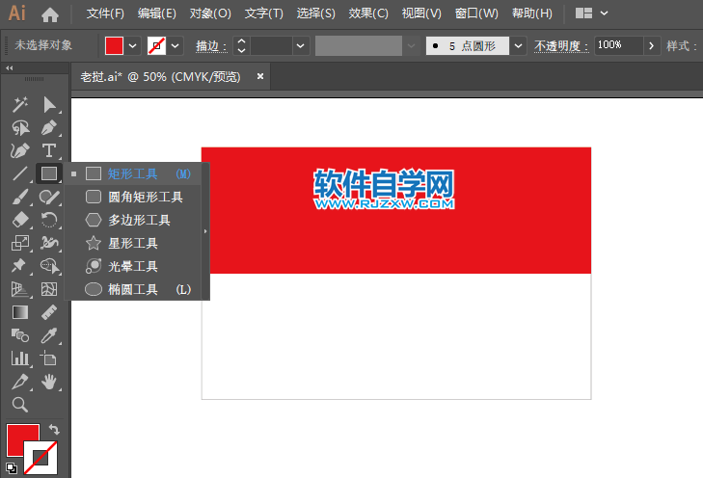Click the Eyedropper tool
Screen dimensions: 703x478
click(x=49, y=335)
